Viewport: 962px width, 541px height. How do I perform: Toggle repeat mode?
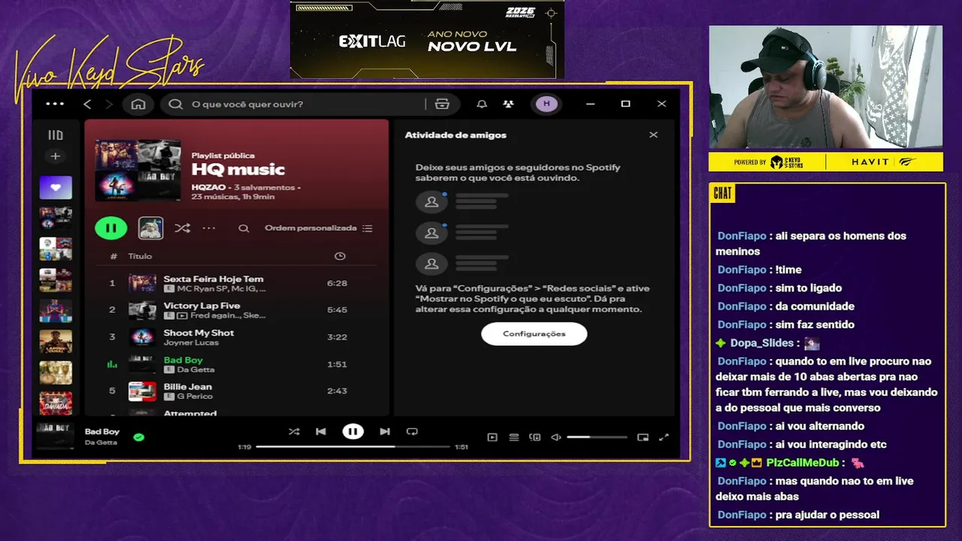(412, 431)
